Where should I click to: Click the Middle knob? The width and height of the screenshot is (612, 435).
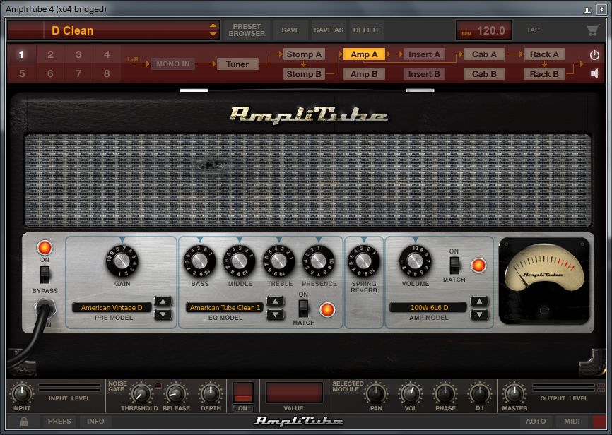[x=240, y=261]
